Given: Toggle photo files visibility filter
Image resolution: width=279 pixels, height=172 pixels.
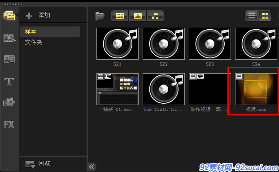Looking at the screenshot, I should 138,16.
